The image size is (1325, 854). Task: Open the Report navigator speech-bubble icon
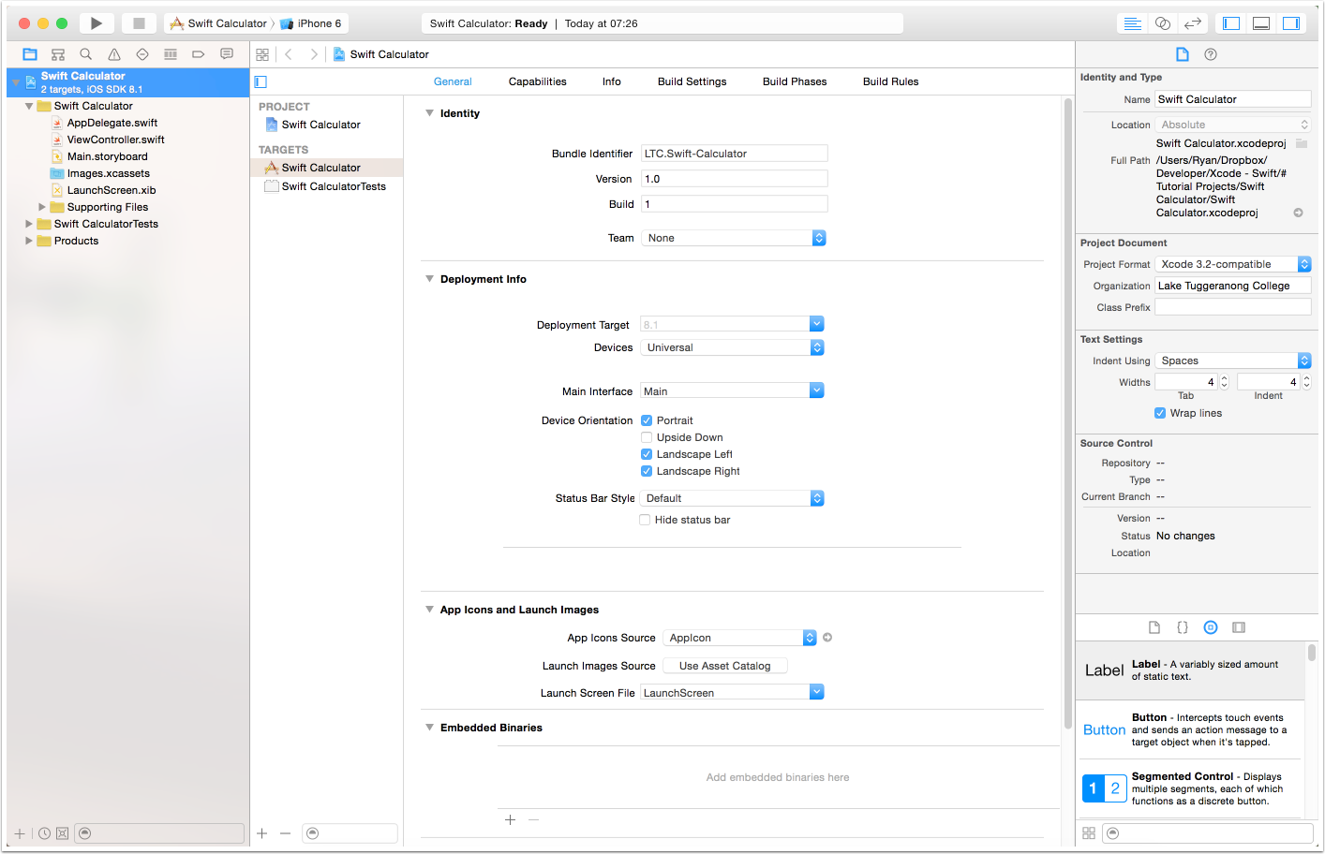coord(227,54)
